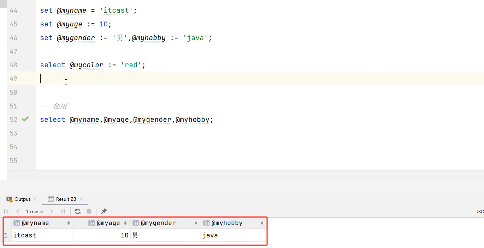Click the select keyword on line 52
Image resolution: width=484 pixels, height=248 pixels.
[53, 119]
